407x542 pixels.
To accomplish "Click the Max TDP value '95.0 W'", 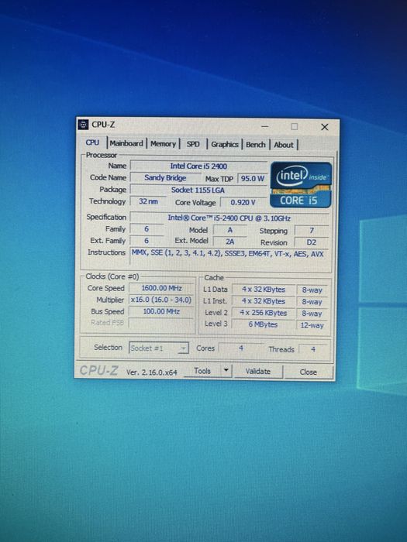I will pyautogui.click(x=252, y=178).
